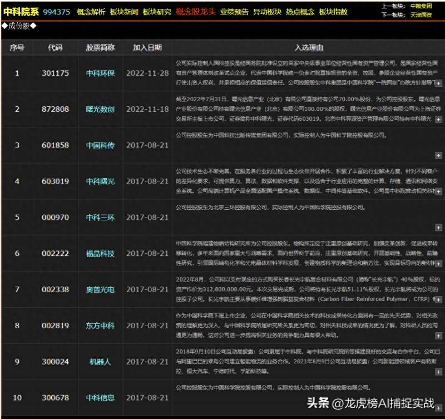
Task: Go to previous sector 中粮集团
Action: 421,6
